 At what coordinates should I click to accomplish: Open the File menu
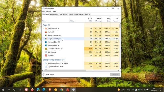click(44, 11)
